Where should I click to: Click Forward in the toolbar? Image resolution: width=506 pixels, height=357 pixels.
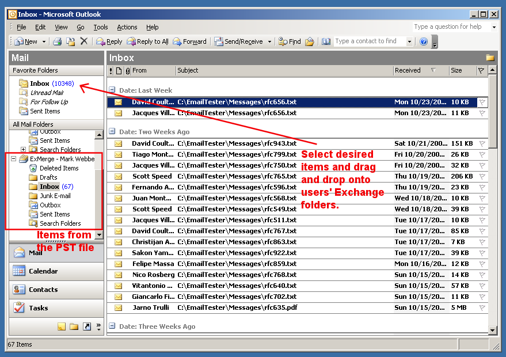[x=189, y=41]
